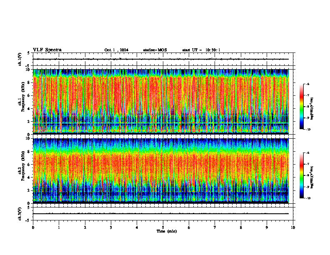This screenshot has height=255, width=330.
Task: Click the ch.3(V) axis label at the bottom
Action: tap(20, 214)
